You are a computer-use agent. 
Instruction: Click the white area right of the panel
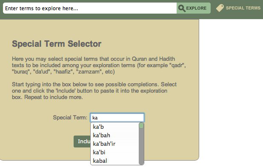coord(231,92)
